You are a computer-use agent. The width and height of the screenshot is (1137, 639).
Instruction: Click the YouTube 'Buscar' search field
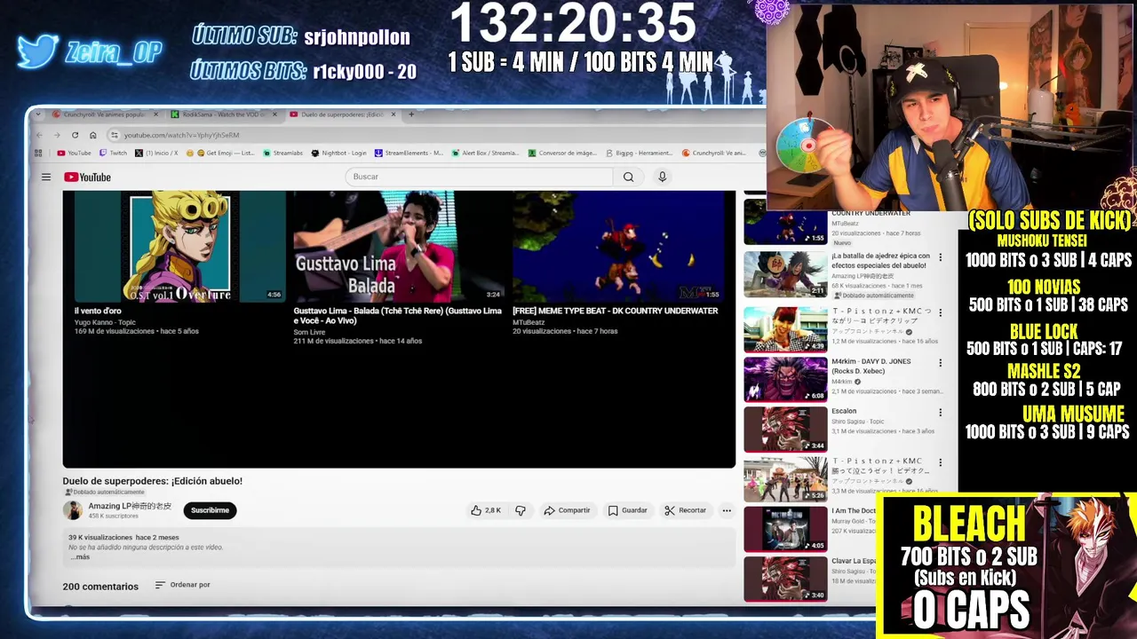pos(480,177)
